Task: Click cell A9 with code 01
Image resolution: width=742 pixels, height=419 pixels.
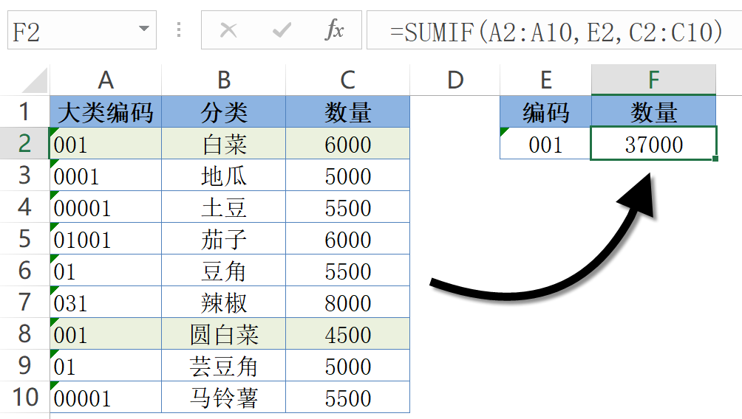Action: pyautogui.click(x=106, y=365)
